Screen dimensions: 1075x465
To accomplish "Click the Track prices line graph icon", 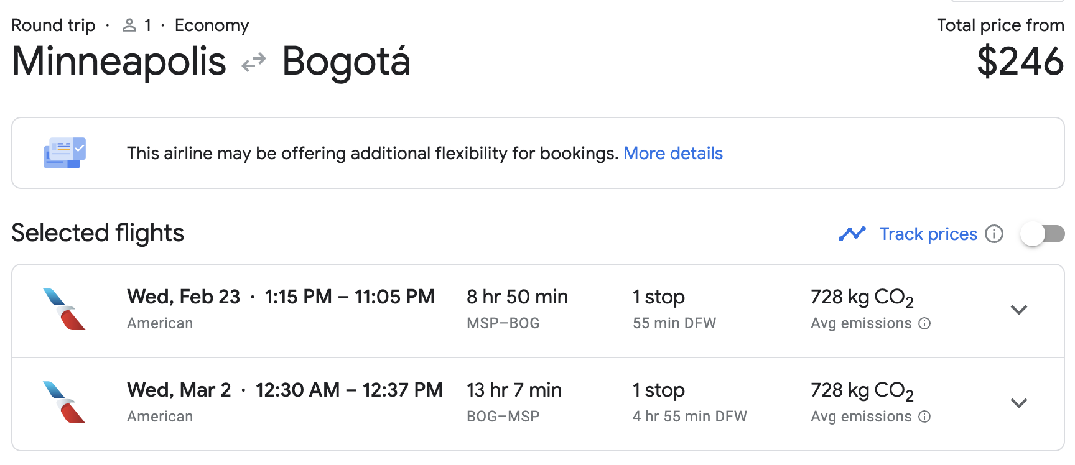I will tap(852, 234).
